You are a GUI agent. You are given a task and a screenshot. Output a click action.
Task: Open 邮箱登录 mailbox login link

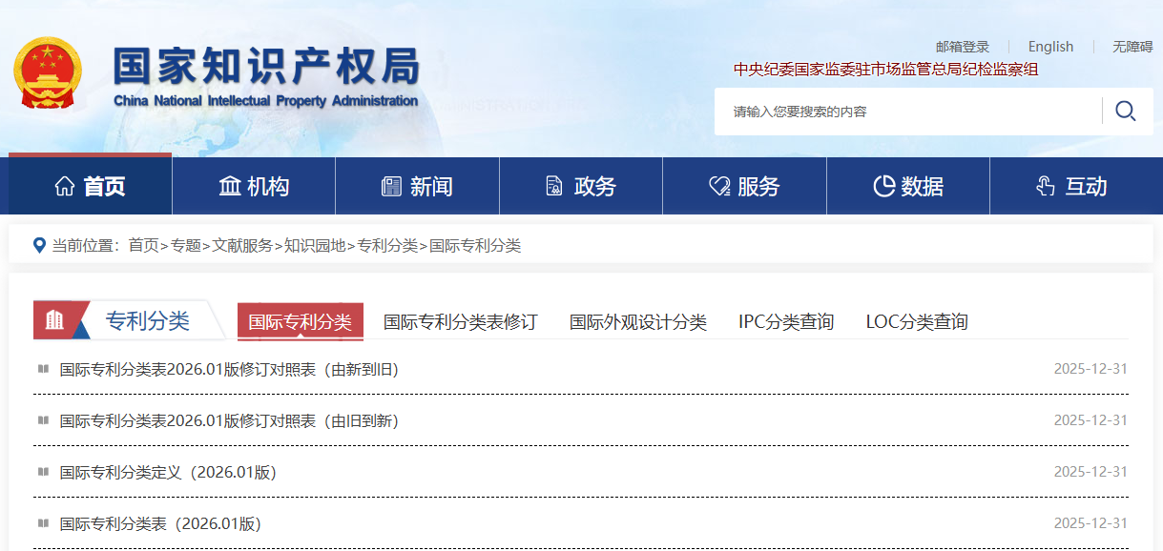click(x=962, y=47)
